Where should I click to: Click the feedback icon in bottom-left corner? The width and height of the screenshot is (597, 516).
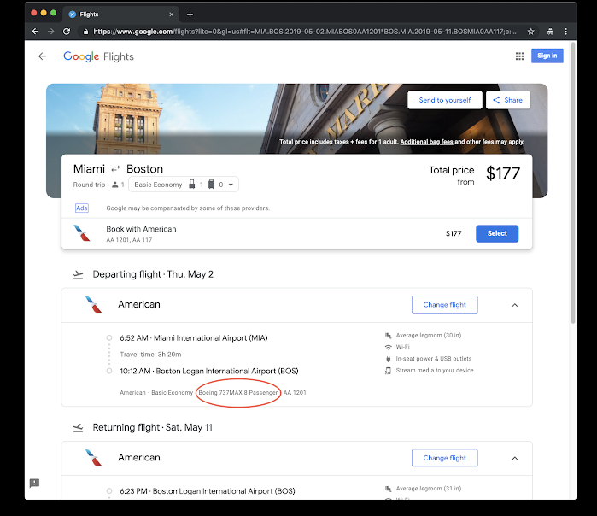click(x=34, y=484)
